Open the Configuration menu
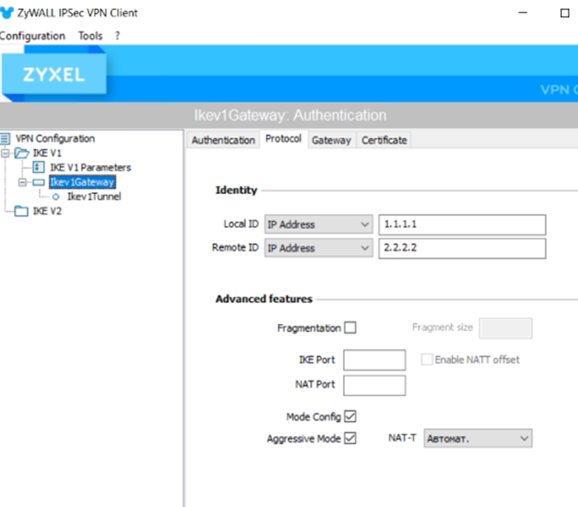Screen dimensions: 578x507 [33, 36]
